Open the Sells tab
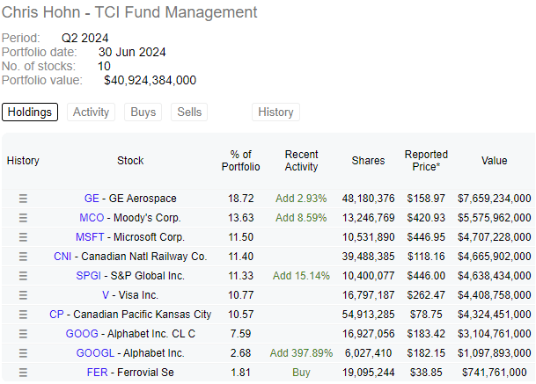The width and height of the screenshot is (536, 384). (189, 112)
